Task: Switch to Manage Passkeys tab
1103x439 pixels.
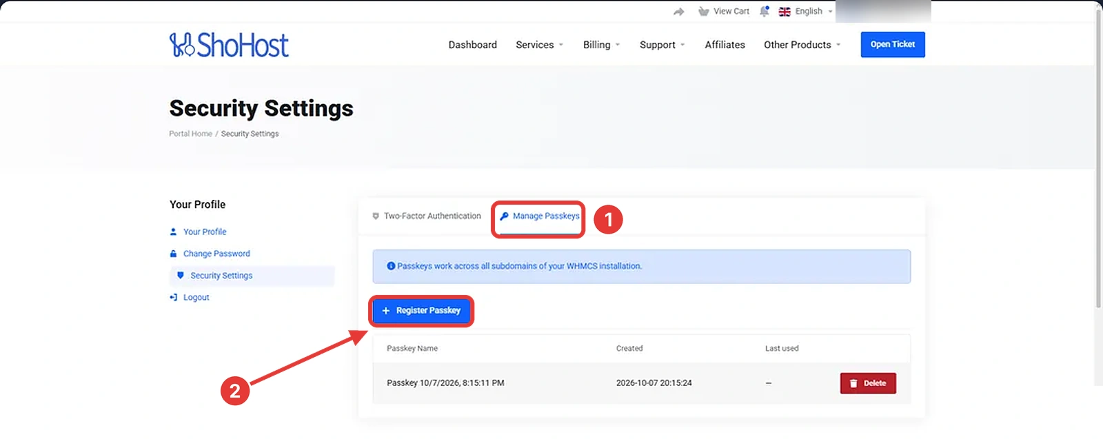Action: (x=539, y=216)
